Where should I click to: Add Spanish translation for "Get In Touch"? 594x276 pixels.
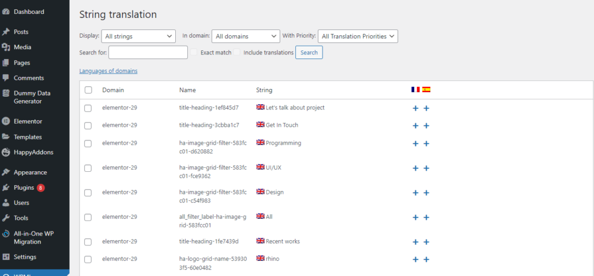pyautogui.click(x=426, y=126)
